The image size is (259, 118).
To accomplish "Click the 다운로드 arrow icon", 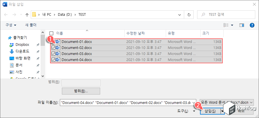I will point(12,52).
